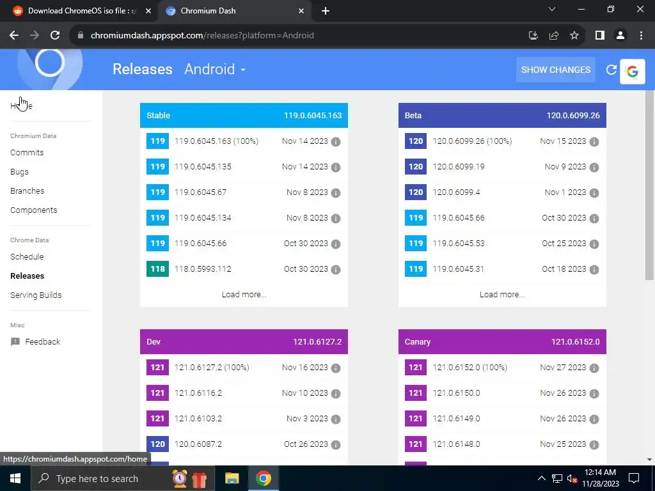Click the SHOW CHANGES button
This screenshot has height=491, width=655.
(556, 70)
